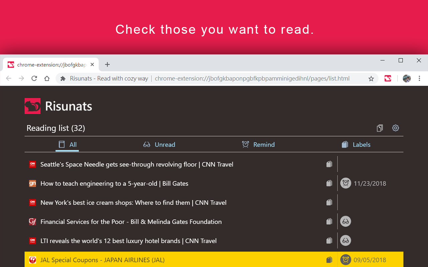Toggle glasses unread icon on LTI hotel row
Image resolution: width=428 pixels, height=267 pixels.
pyautogui.click(x=346, y=240)
